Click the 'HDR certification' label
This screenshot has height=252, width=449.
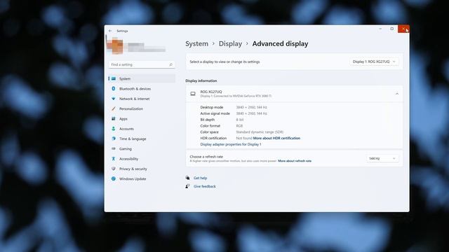(x=213, y=138)
